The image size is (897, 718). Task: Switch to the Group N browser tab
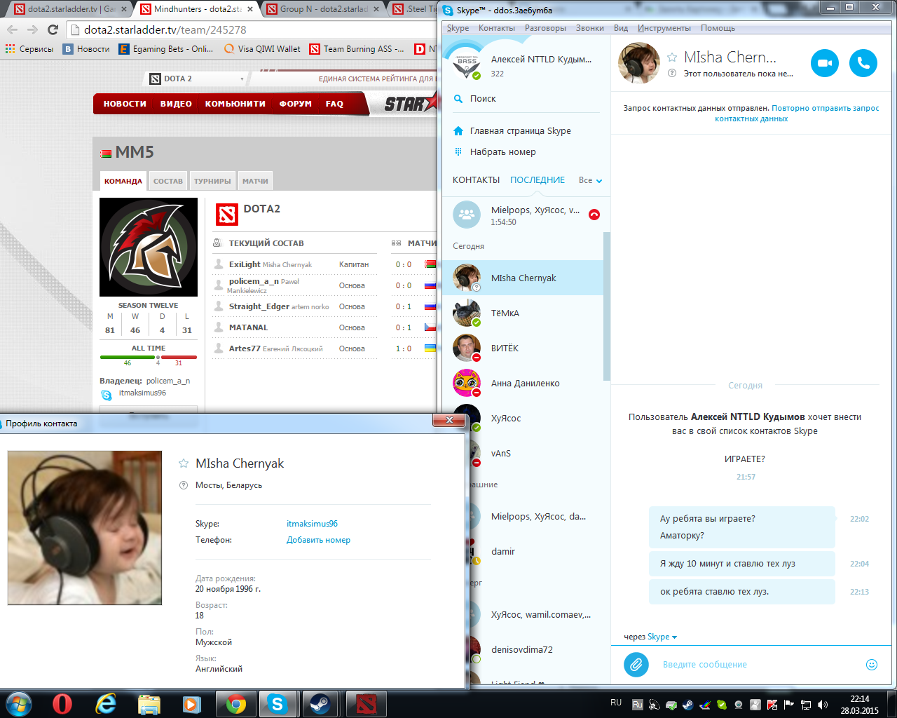click(324, 9)
